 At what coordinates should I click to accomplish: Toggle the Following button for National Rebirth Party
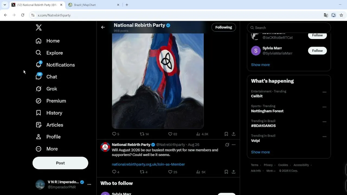[x=224, y=27]
